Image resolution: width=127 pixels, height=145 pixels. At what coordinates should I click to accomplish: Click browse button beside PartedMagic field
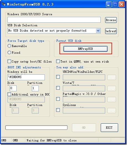pos(112,100)
